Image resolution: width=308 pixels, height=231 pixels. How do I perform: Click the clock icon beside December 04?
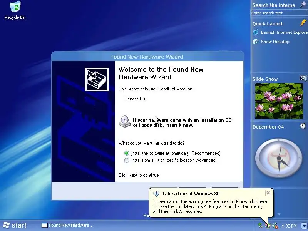click(x=303, y=126)
